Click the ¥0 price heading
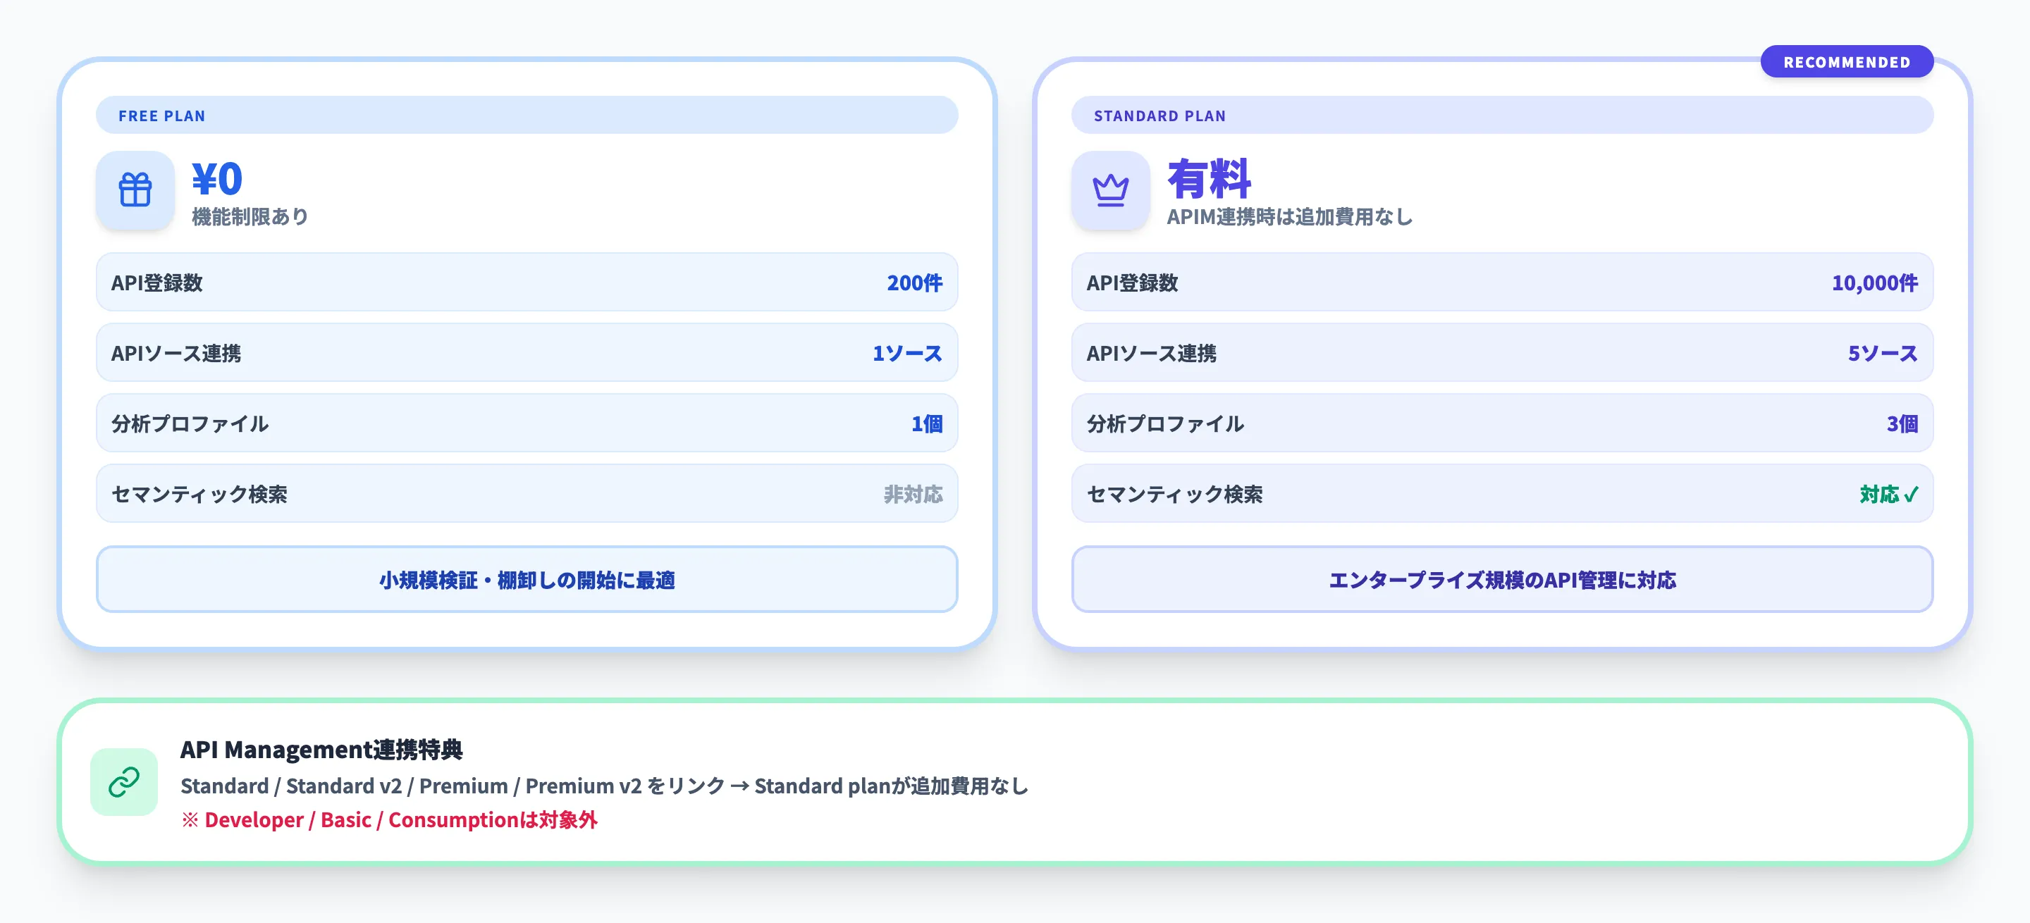The image size is (2030, 923). tap(218, 179)
